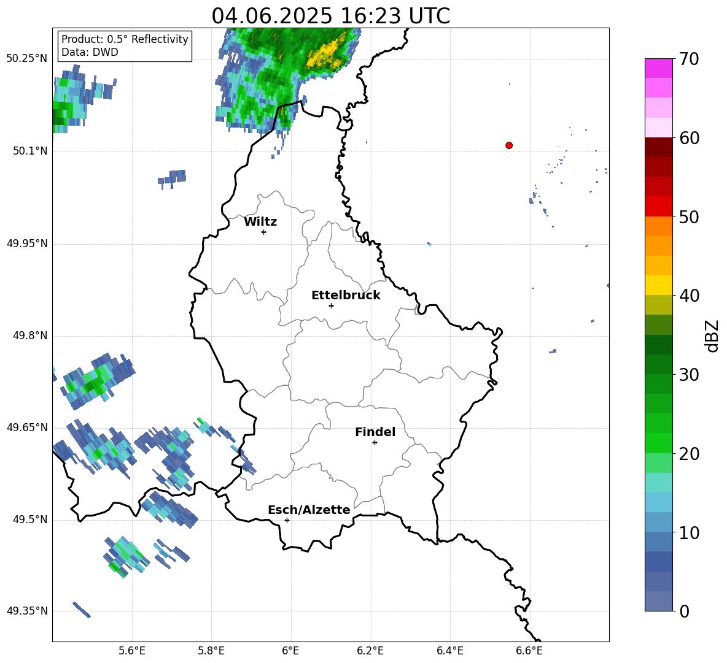Viewport: 727px width, 663px height.
Task: Click the 30 colorbar tick label
Action: tap(689, 375)
